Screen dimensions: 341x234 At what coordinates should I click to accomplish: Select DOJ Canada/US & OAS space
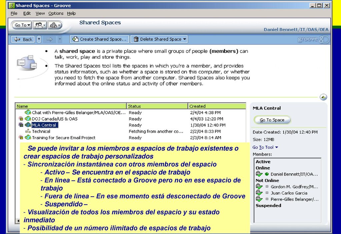55,119
